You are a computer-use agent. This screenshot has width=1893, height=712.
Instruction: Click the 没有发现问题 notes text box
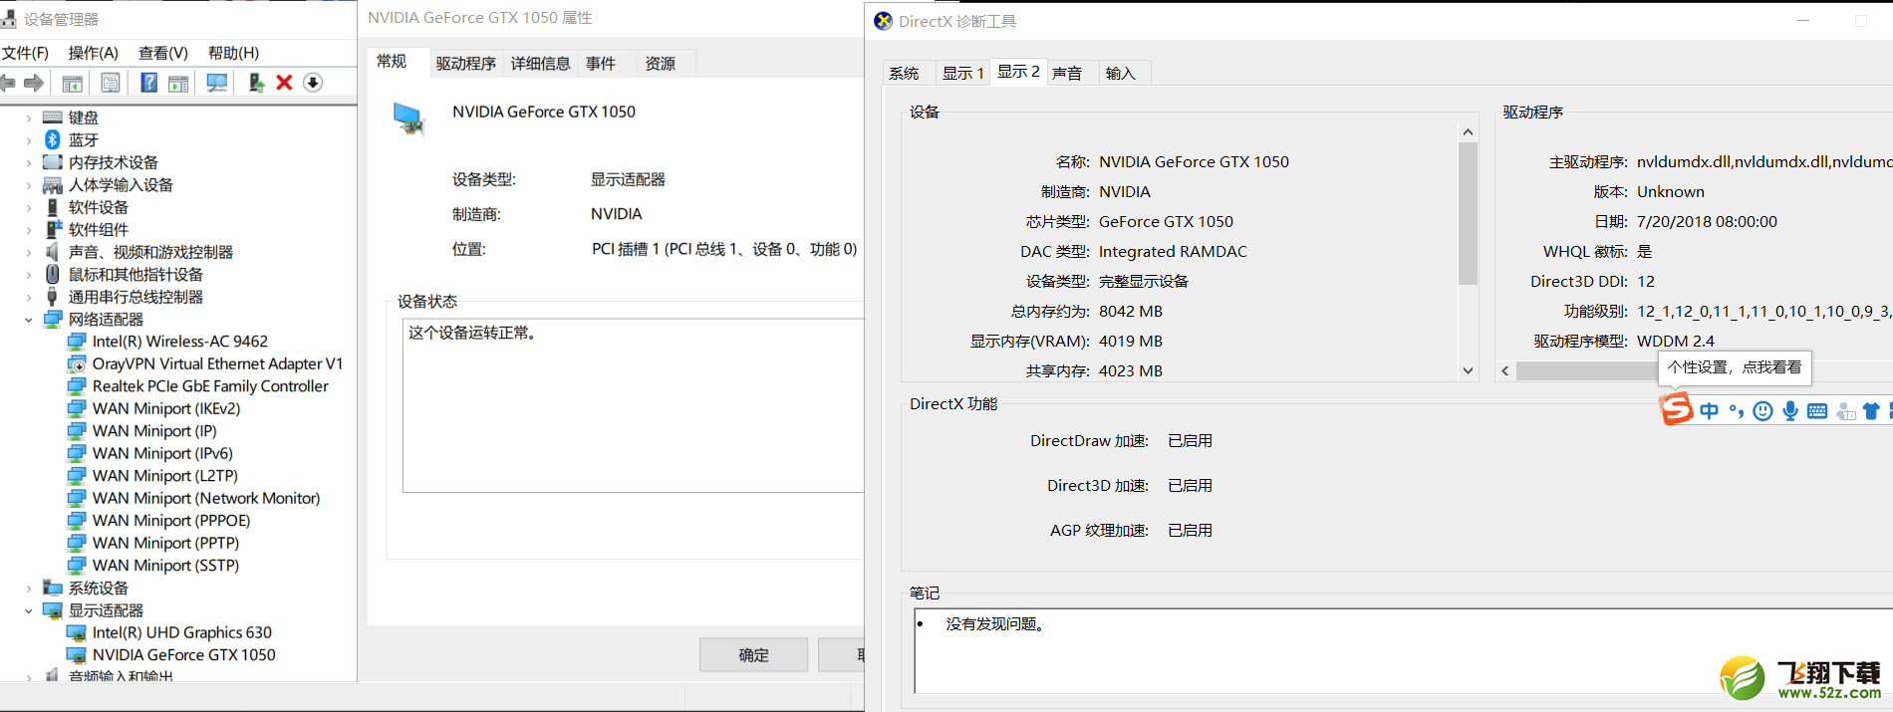tap(1404, 651)
